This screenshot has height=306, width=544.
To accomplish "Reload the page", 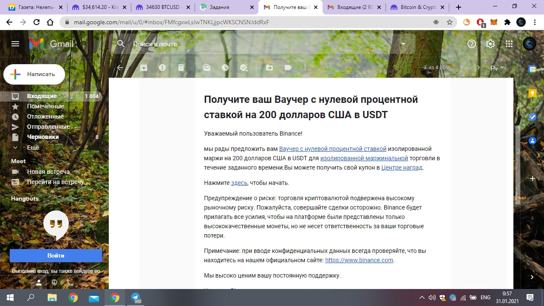I will [x=37, y=23].
